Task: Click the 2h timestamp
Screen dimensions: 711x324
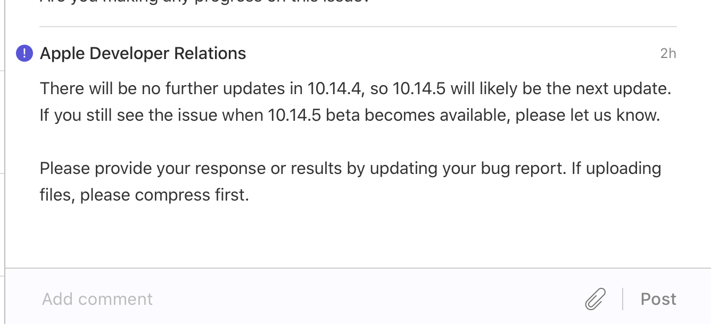Action: coord(668,53)
